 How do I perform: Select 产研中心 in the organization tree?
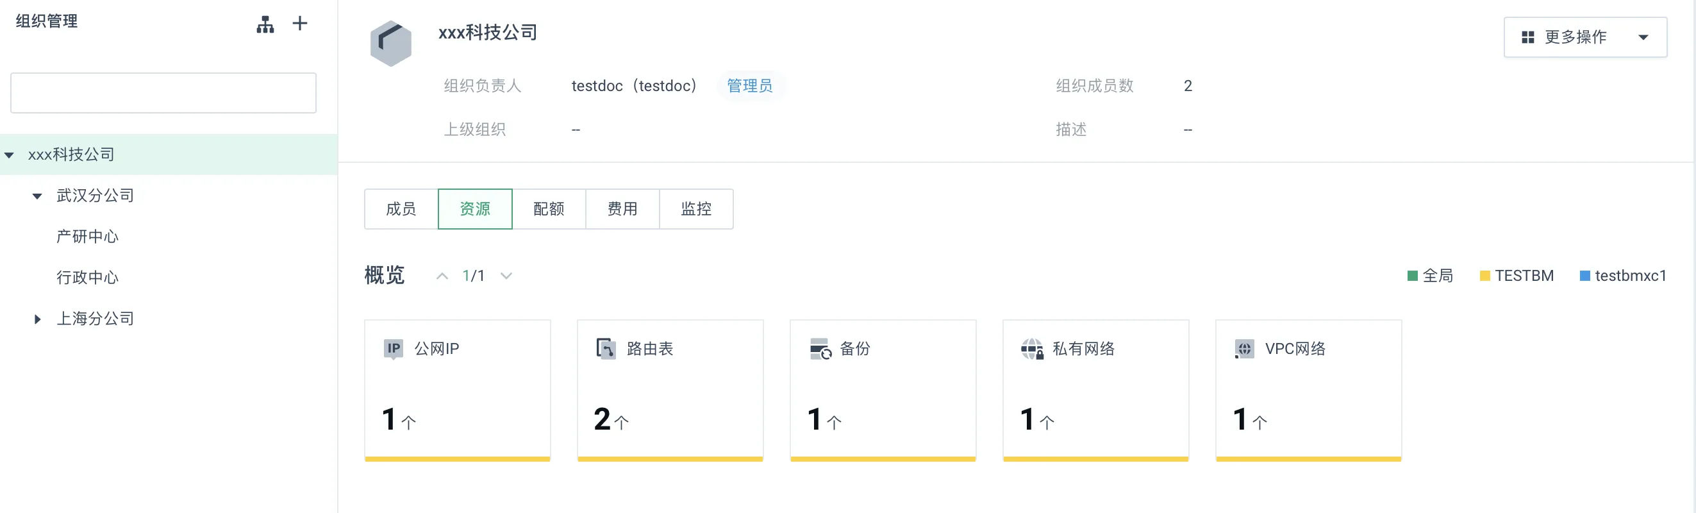88,237
